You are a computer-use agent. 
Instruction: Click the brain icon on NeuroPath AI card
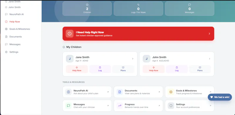tap(68, 92)
